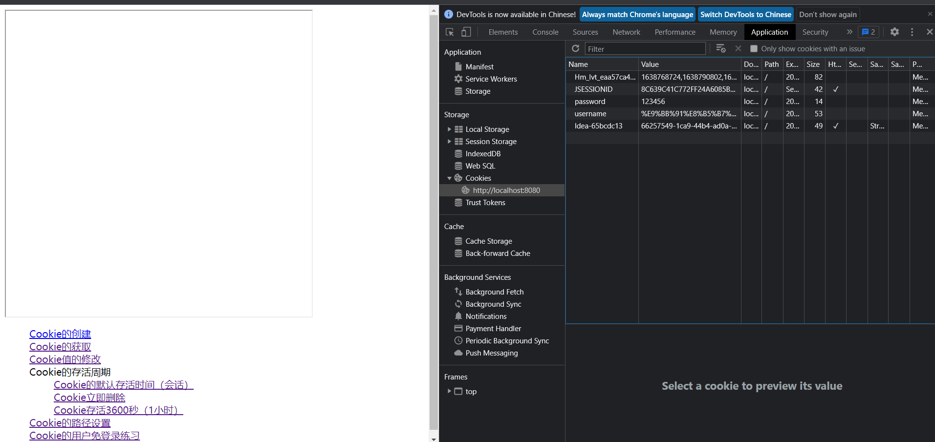Click the page vertical scrollbar up arrow
The width and height of the screenshot is (935, 442).
(434, 9)
